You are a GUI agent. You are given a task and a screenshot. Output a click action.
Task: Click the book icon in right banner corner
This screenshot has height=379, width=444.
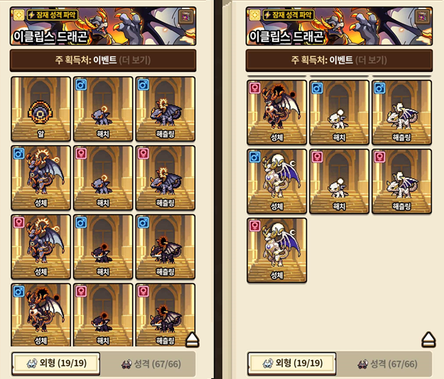coord(423,17)
